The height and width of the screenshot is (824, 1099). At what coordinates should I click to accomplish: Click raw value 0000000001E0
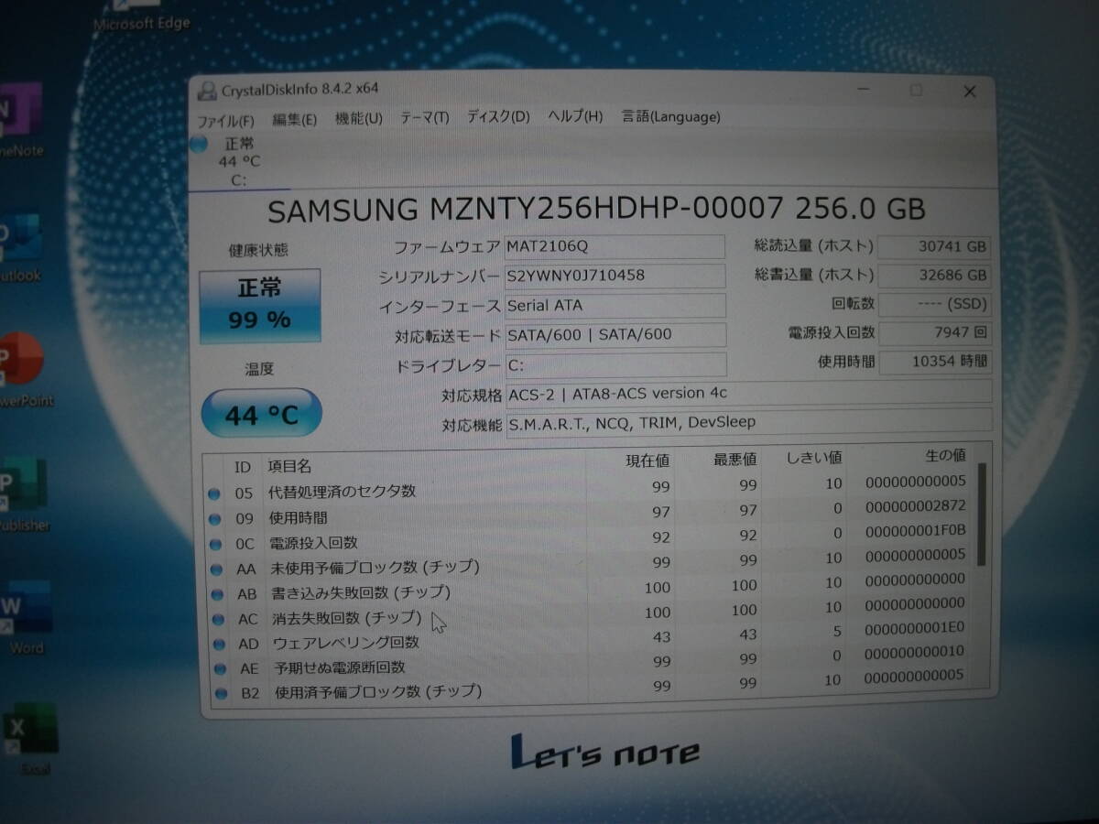915,627
